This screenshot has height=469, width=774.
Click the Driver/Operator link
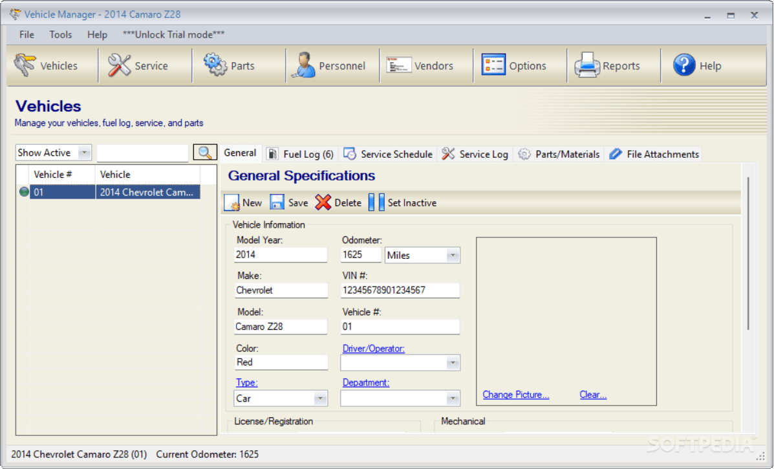[x=373, y=348]
